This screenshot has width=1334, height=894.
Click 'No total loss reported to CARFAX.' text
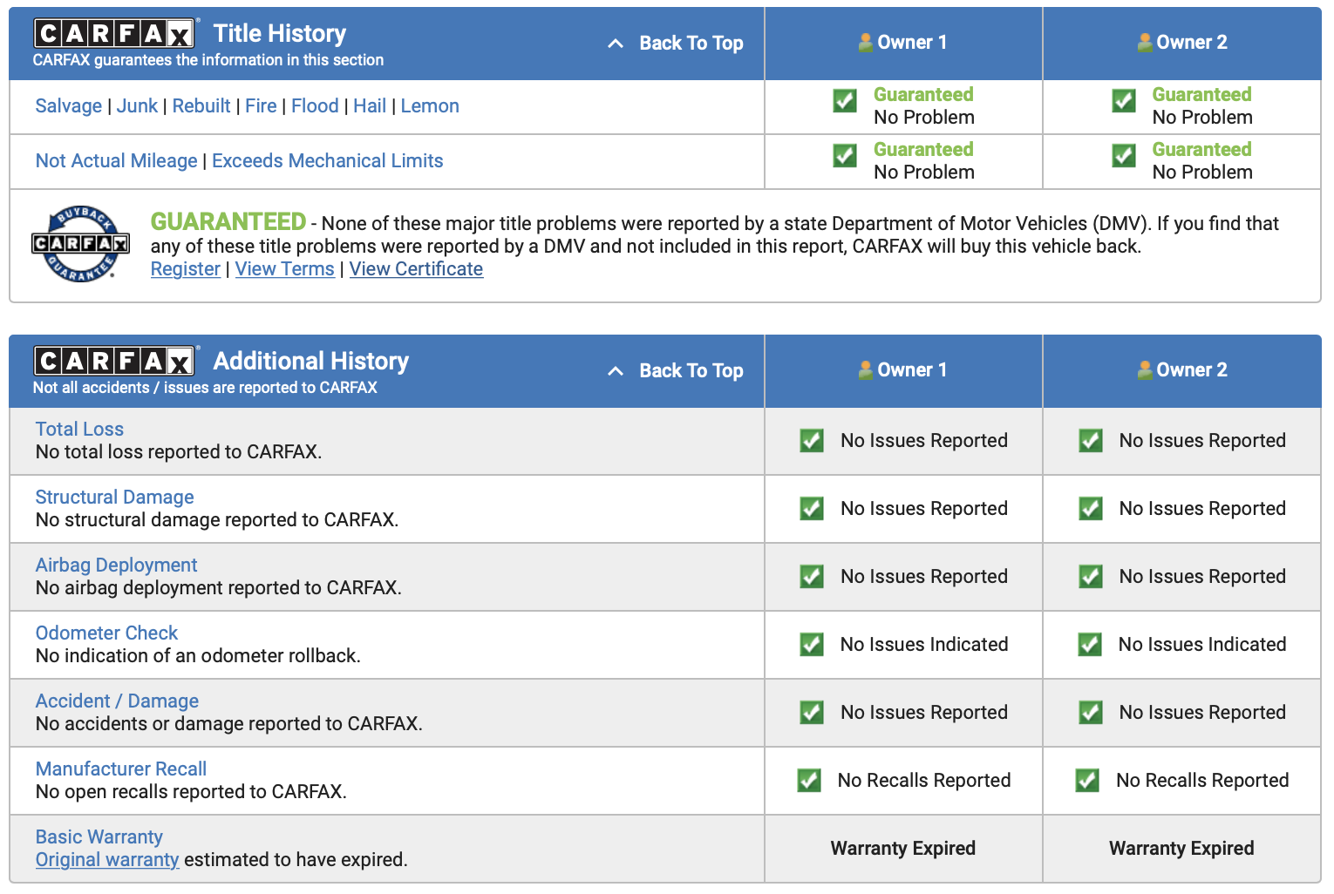(179, 451)
